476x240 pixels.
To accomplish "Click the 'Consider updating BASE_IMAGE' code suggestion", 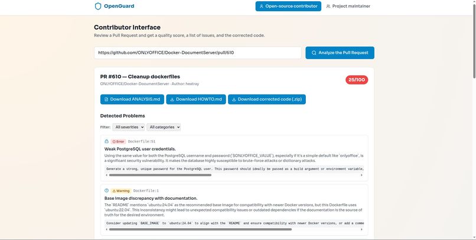I will point(234,223).
